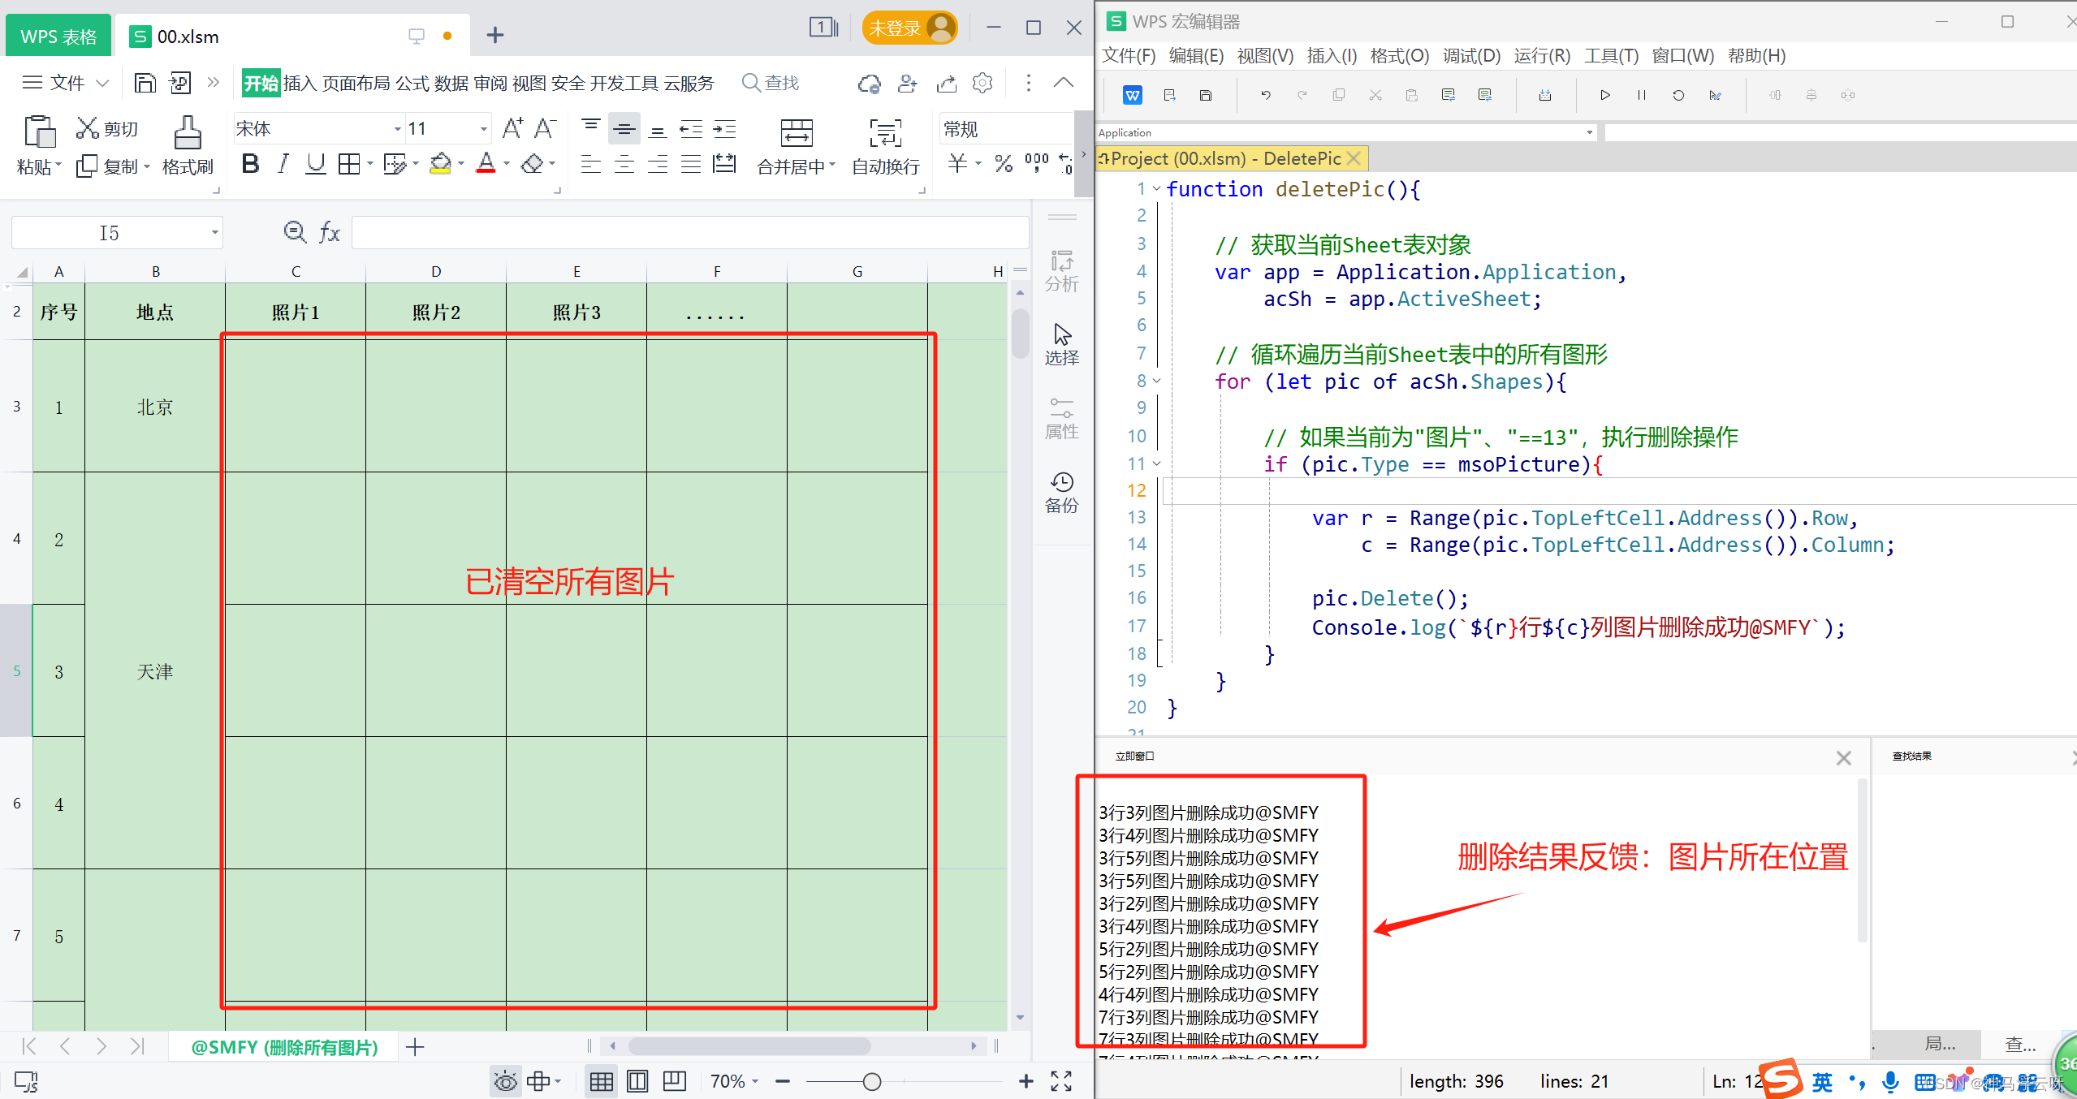
Task: Click the Run macro play button
Action: pyautogui.click(x=1604, y=95)
